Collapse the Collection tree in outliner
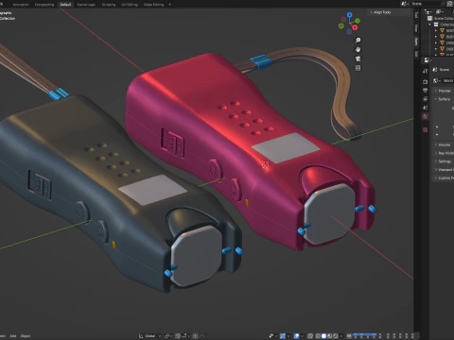 coord(429,25)
